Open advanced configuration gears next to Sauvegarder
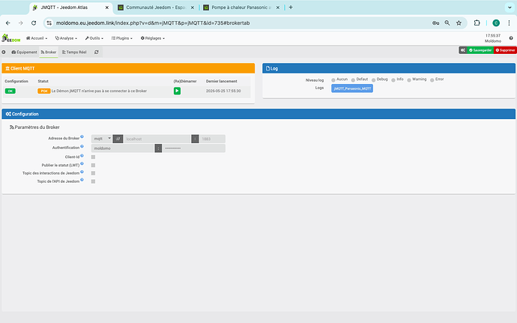Screen dimensions: 517x323 463,50
